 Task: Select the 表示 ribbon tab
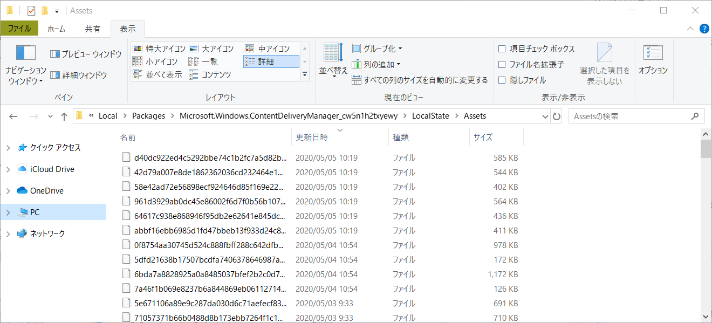click(x=128, y=29)
